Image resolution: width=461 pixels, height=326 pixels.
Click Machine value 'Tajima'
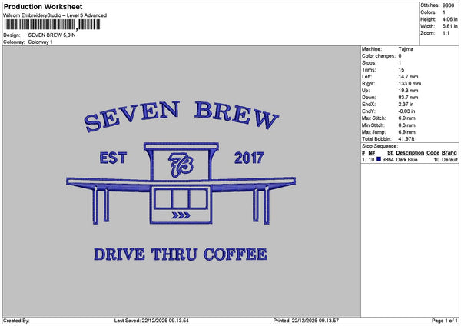406,49
